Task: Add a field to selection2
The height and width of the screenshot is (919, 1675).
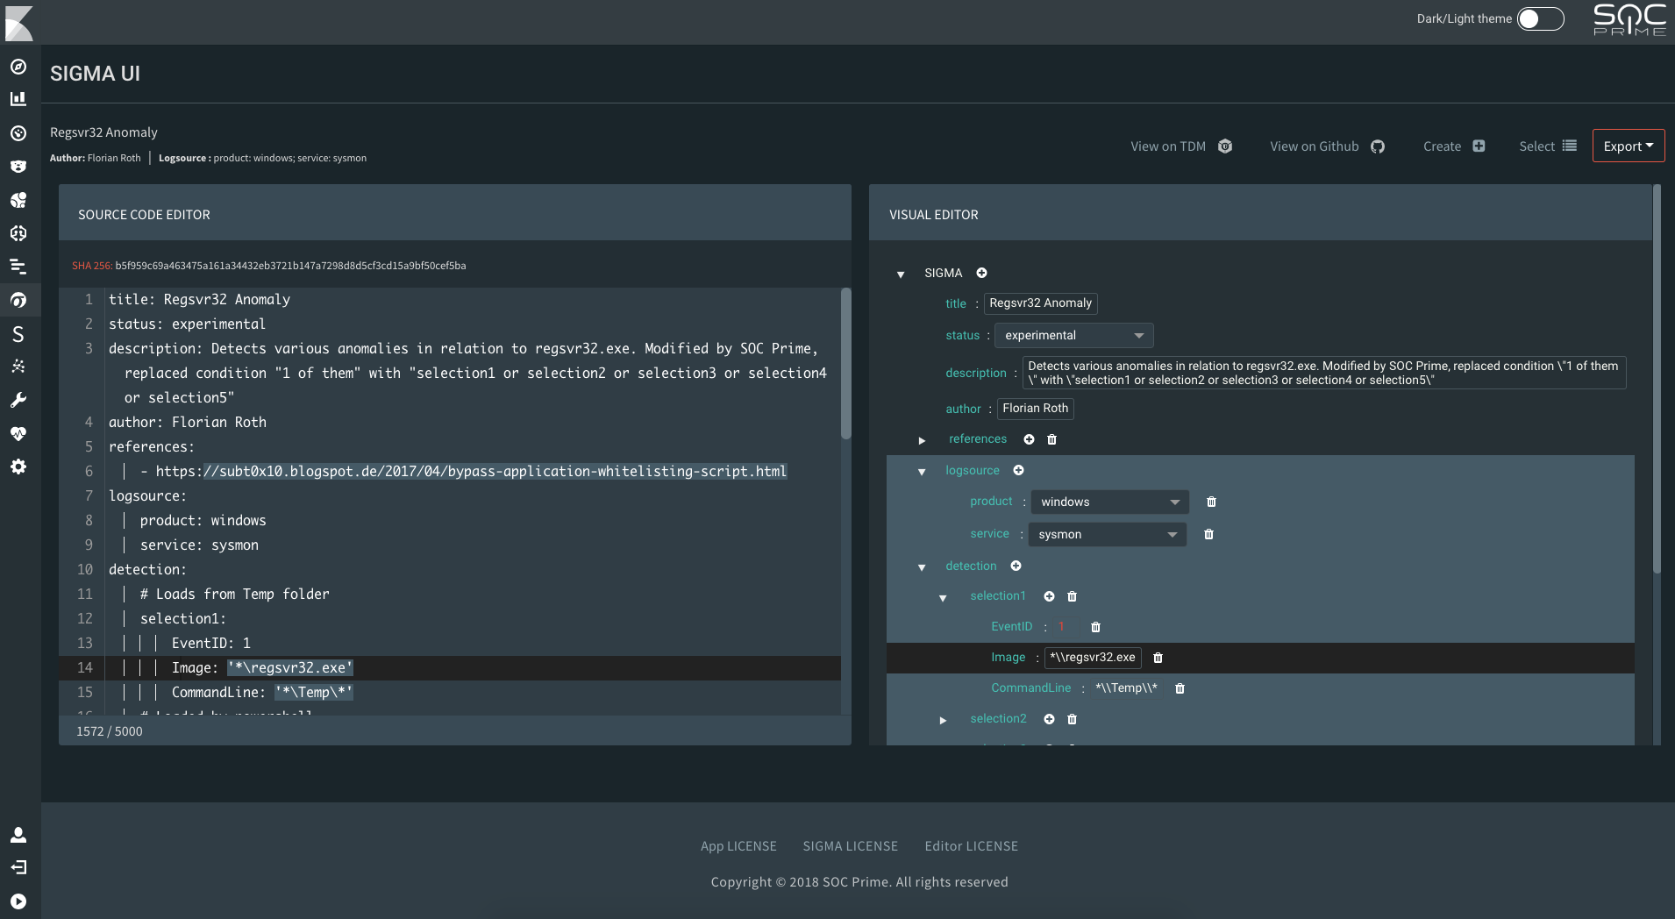Action: [x=1050, y=719]
